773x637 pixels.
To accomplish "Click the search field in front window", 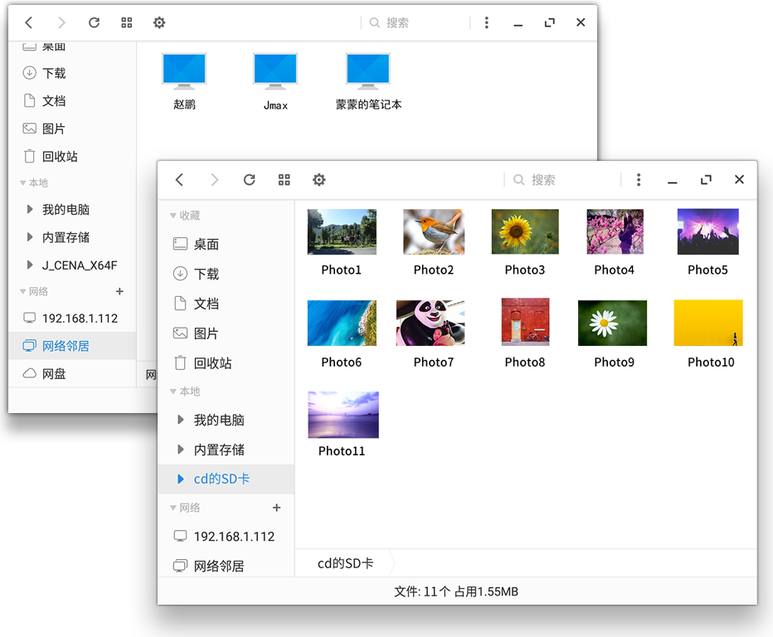I will [564, 180].
